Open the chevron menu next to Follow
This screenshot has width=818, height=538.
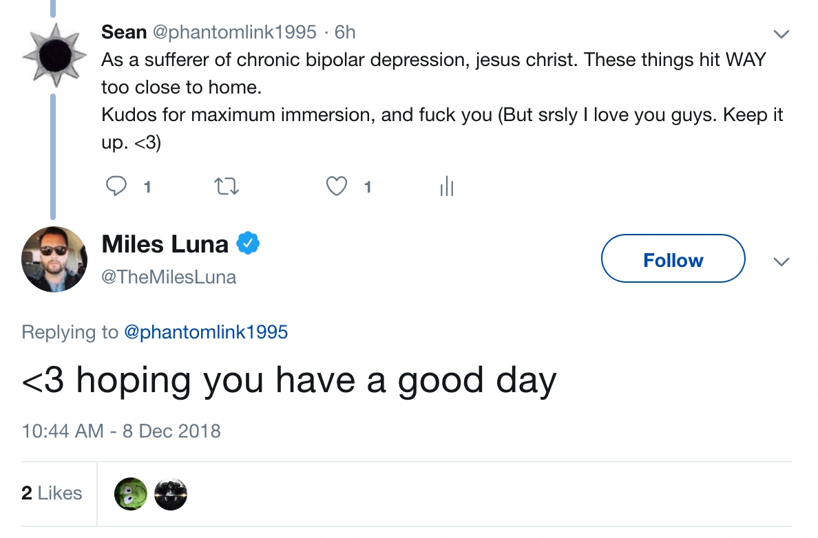781,261
